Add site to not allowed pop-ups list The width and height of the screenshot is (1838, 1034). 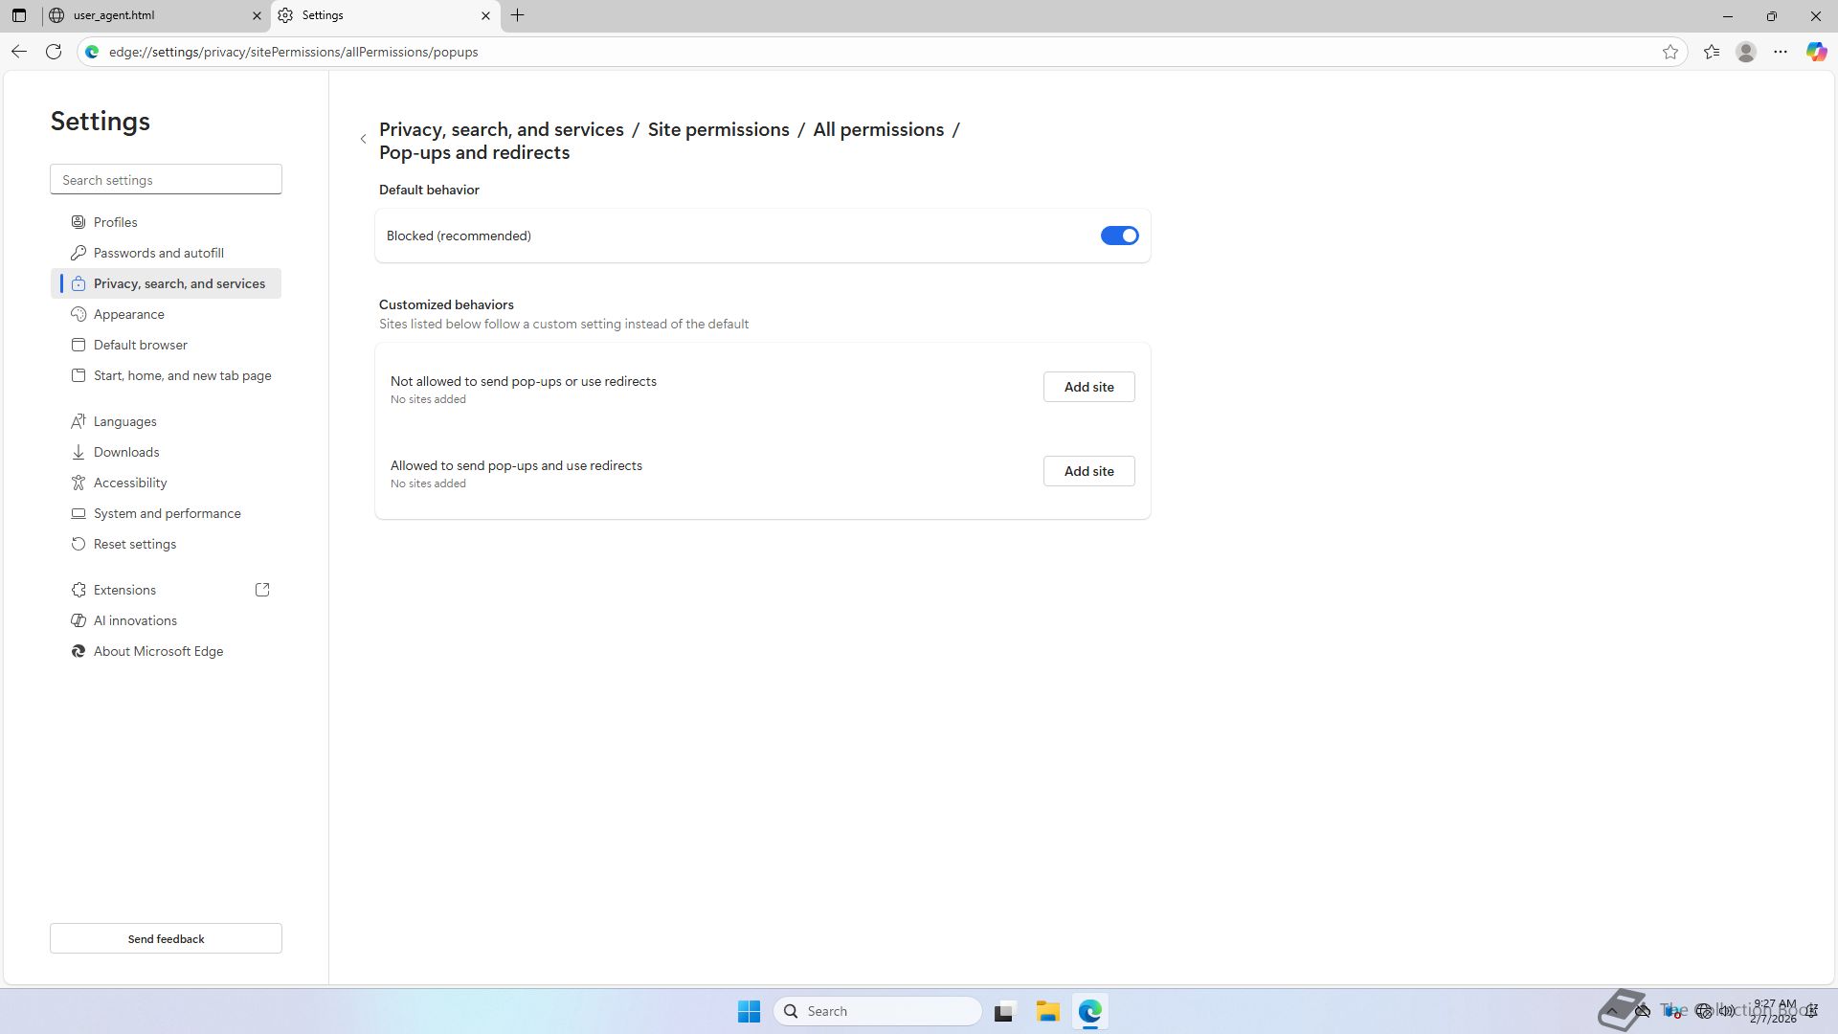click(x=1088, y=387)
